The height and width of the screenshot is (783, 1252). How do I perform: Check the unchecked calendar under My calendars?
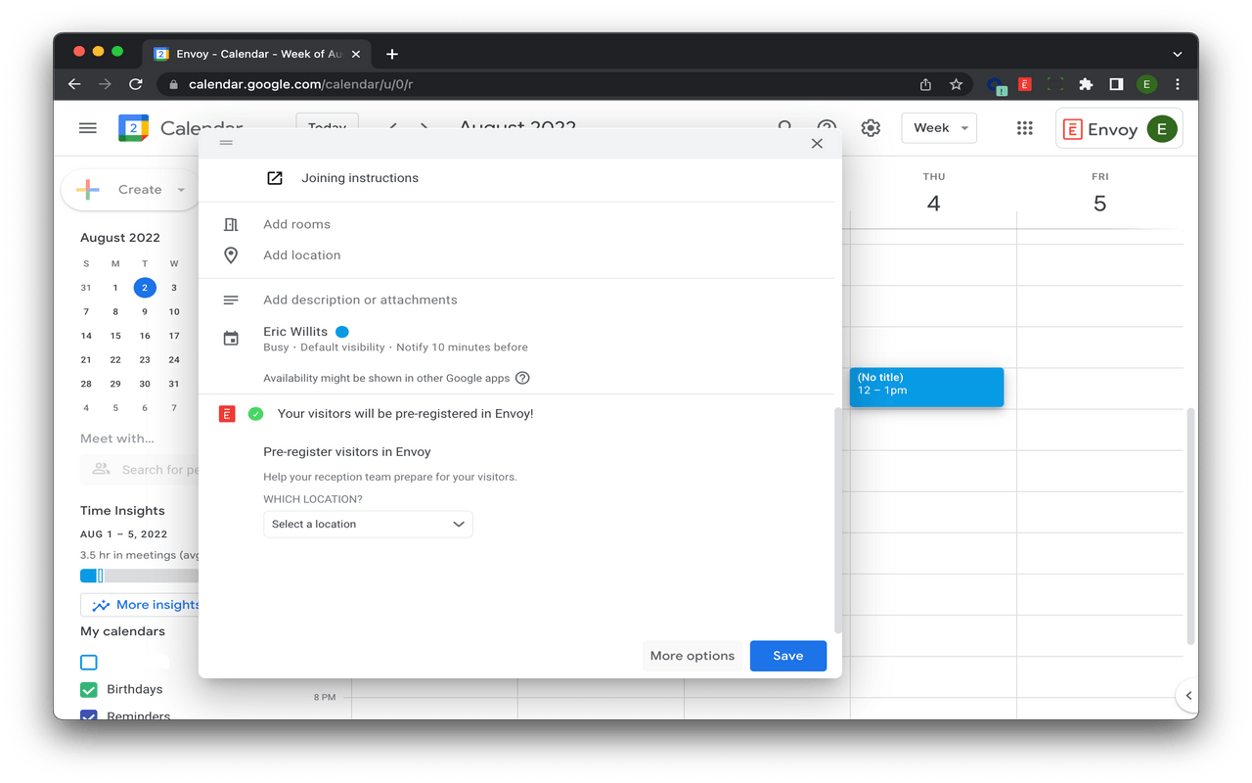pyautogui.click(x=89, y=663)
